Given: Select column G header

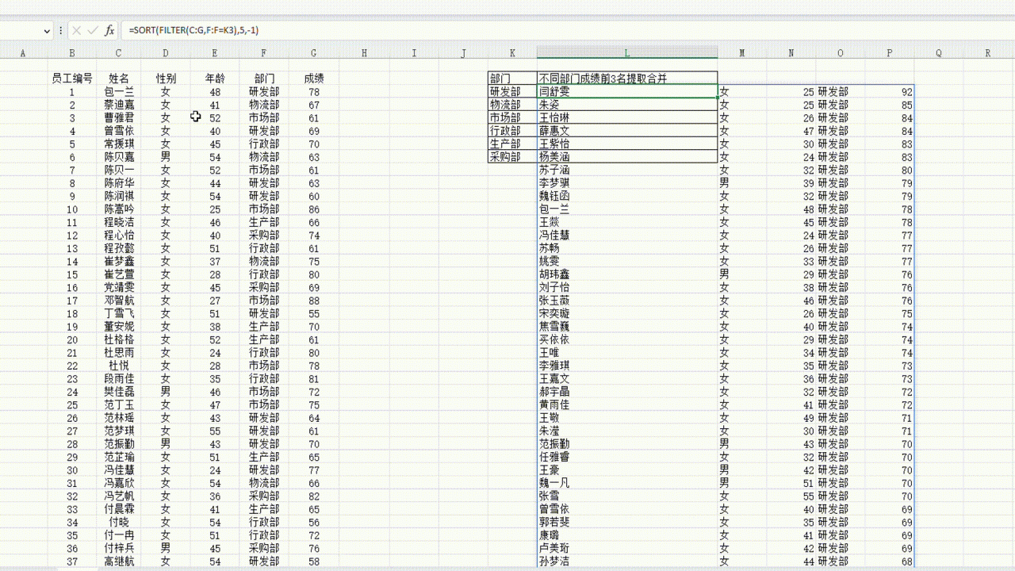Looking at the screenshot, I should click(x=314, y=53).
